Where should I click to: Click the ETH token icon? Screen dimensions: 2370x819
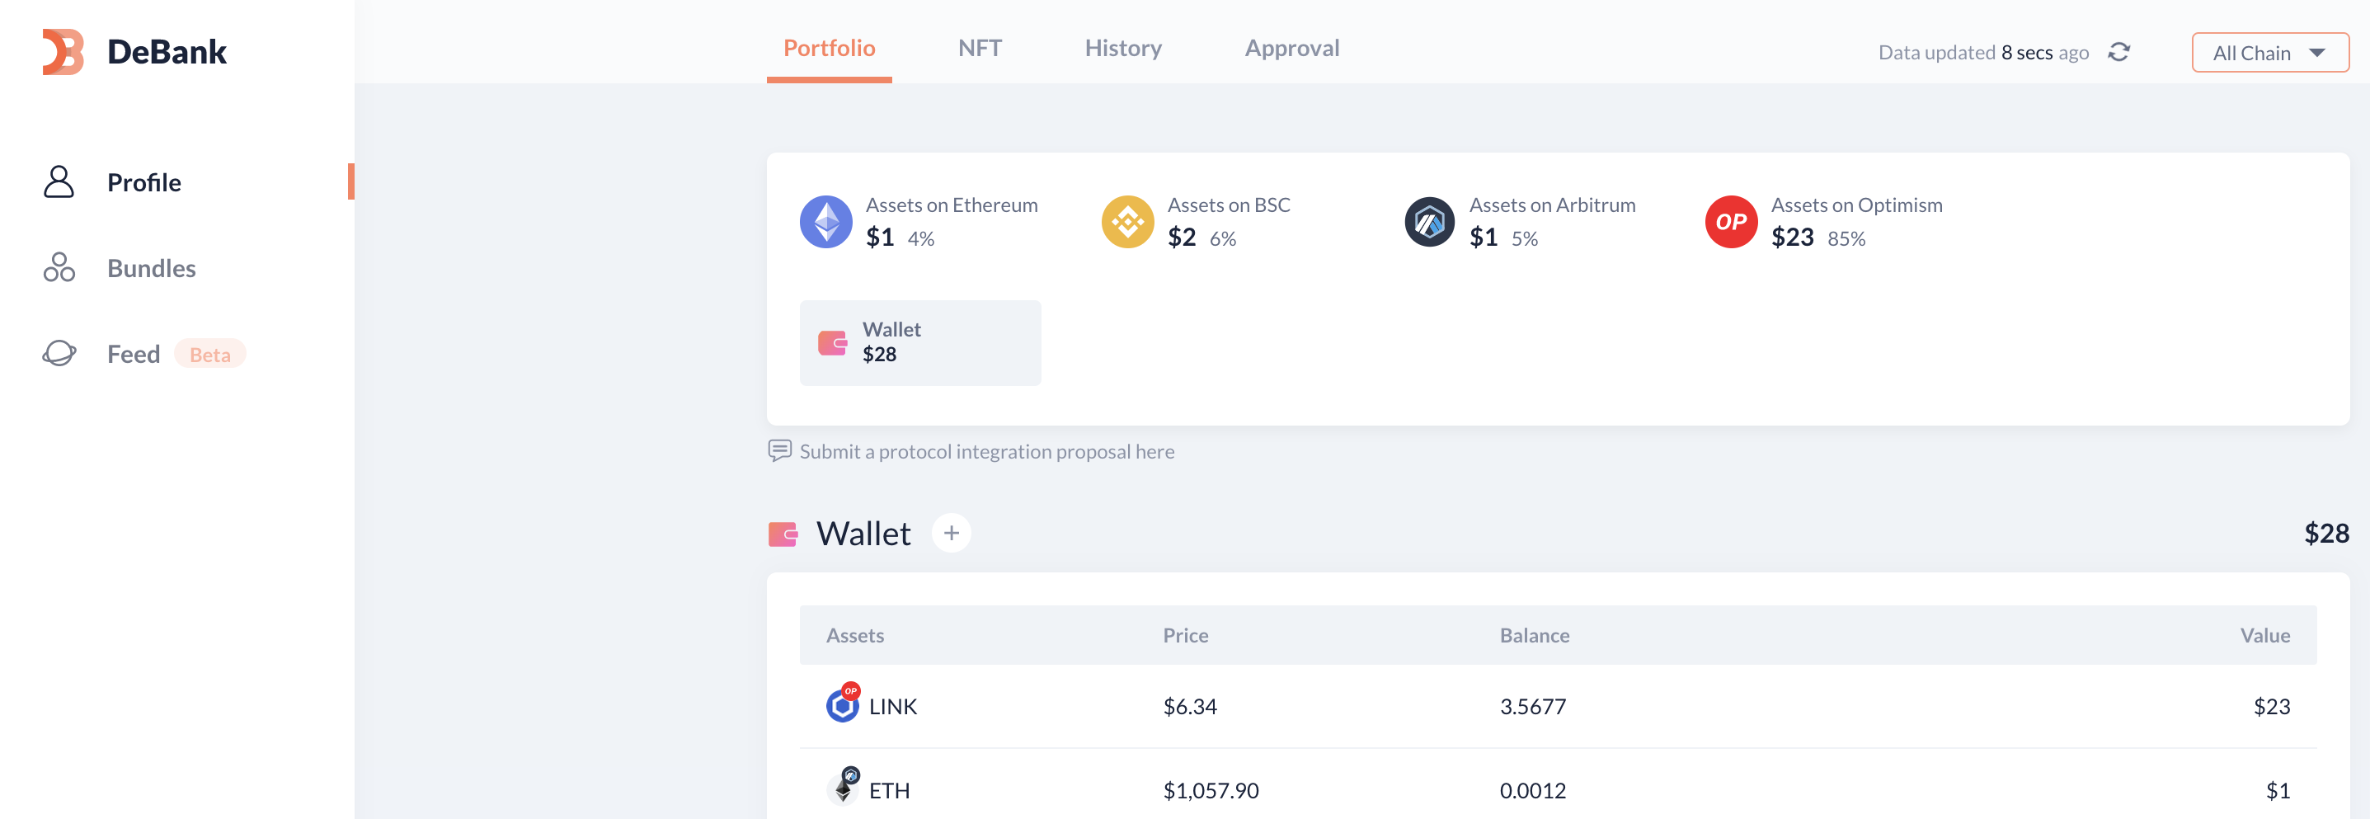(843, 788)
